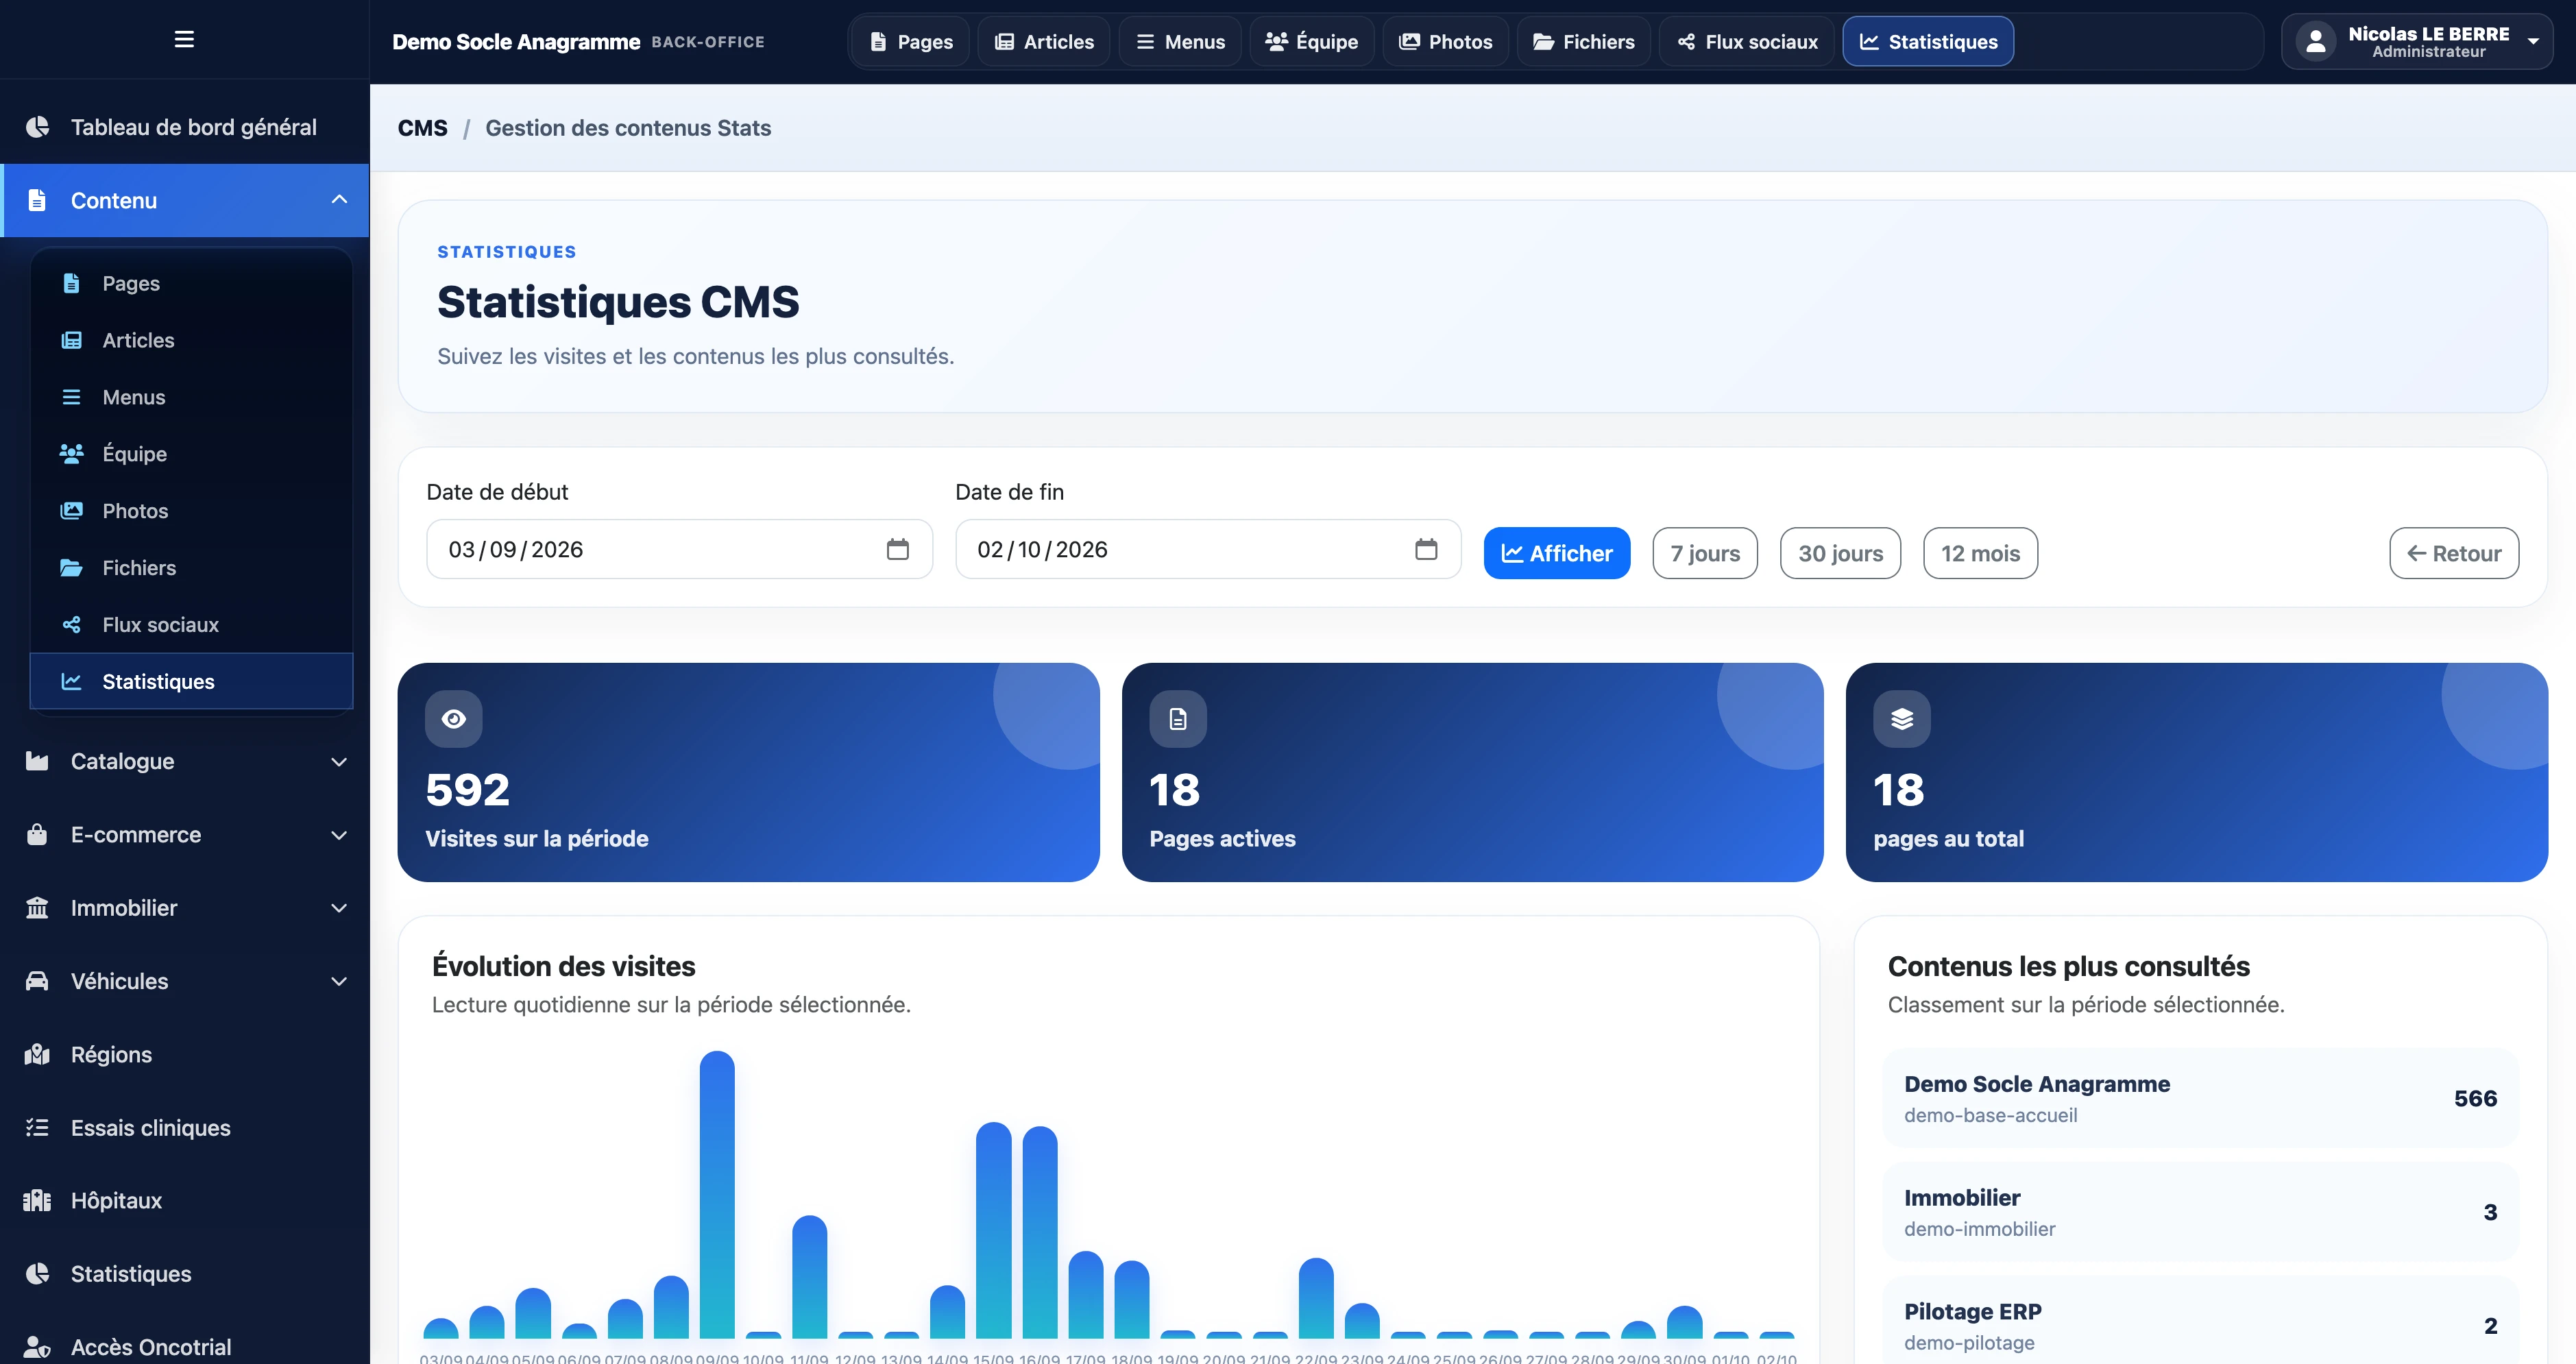Open the Articles tab in top navigation

(1043, 42)
